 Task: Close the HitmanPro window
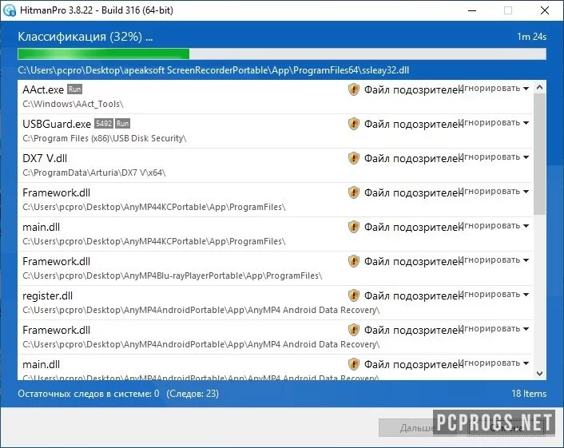point(545,10)
